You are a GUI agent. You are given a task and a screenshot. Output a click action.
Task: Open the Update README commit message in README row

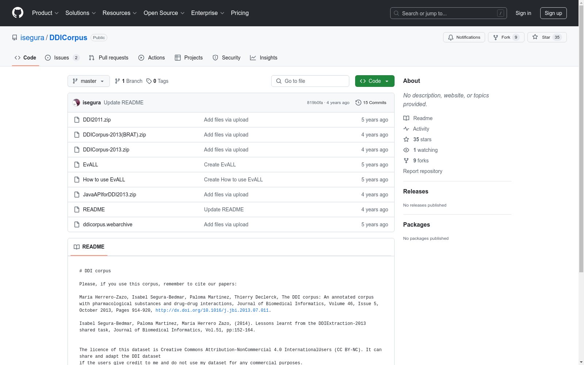pyautogui.click(x=224, y=210)
